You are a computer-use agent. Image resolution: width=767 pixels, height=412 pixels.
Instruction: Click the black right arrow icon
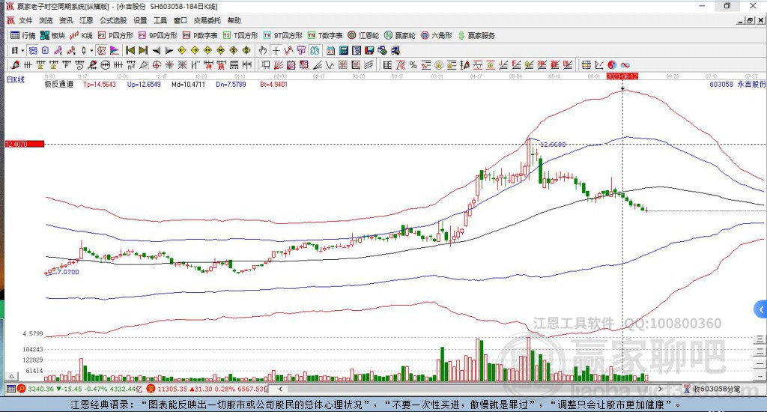pyautogui.click(x=169, y=50)
